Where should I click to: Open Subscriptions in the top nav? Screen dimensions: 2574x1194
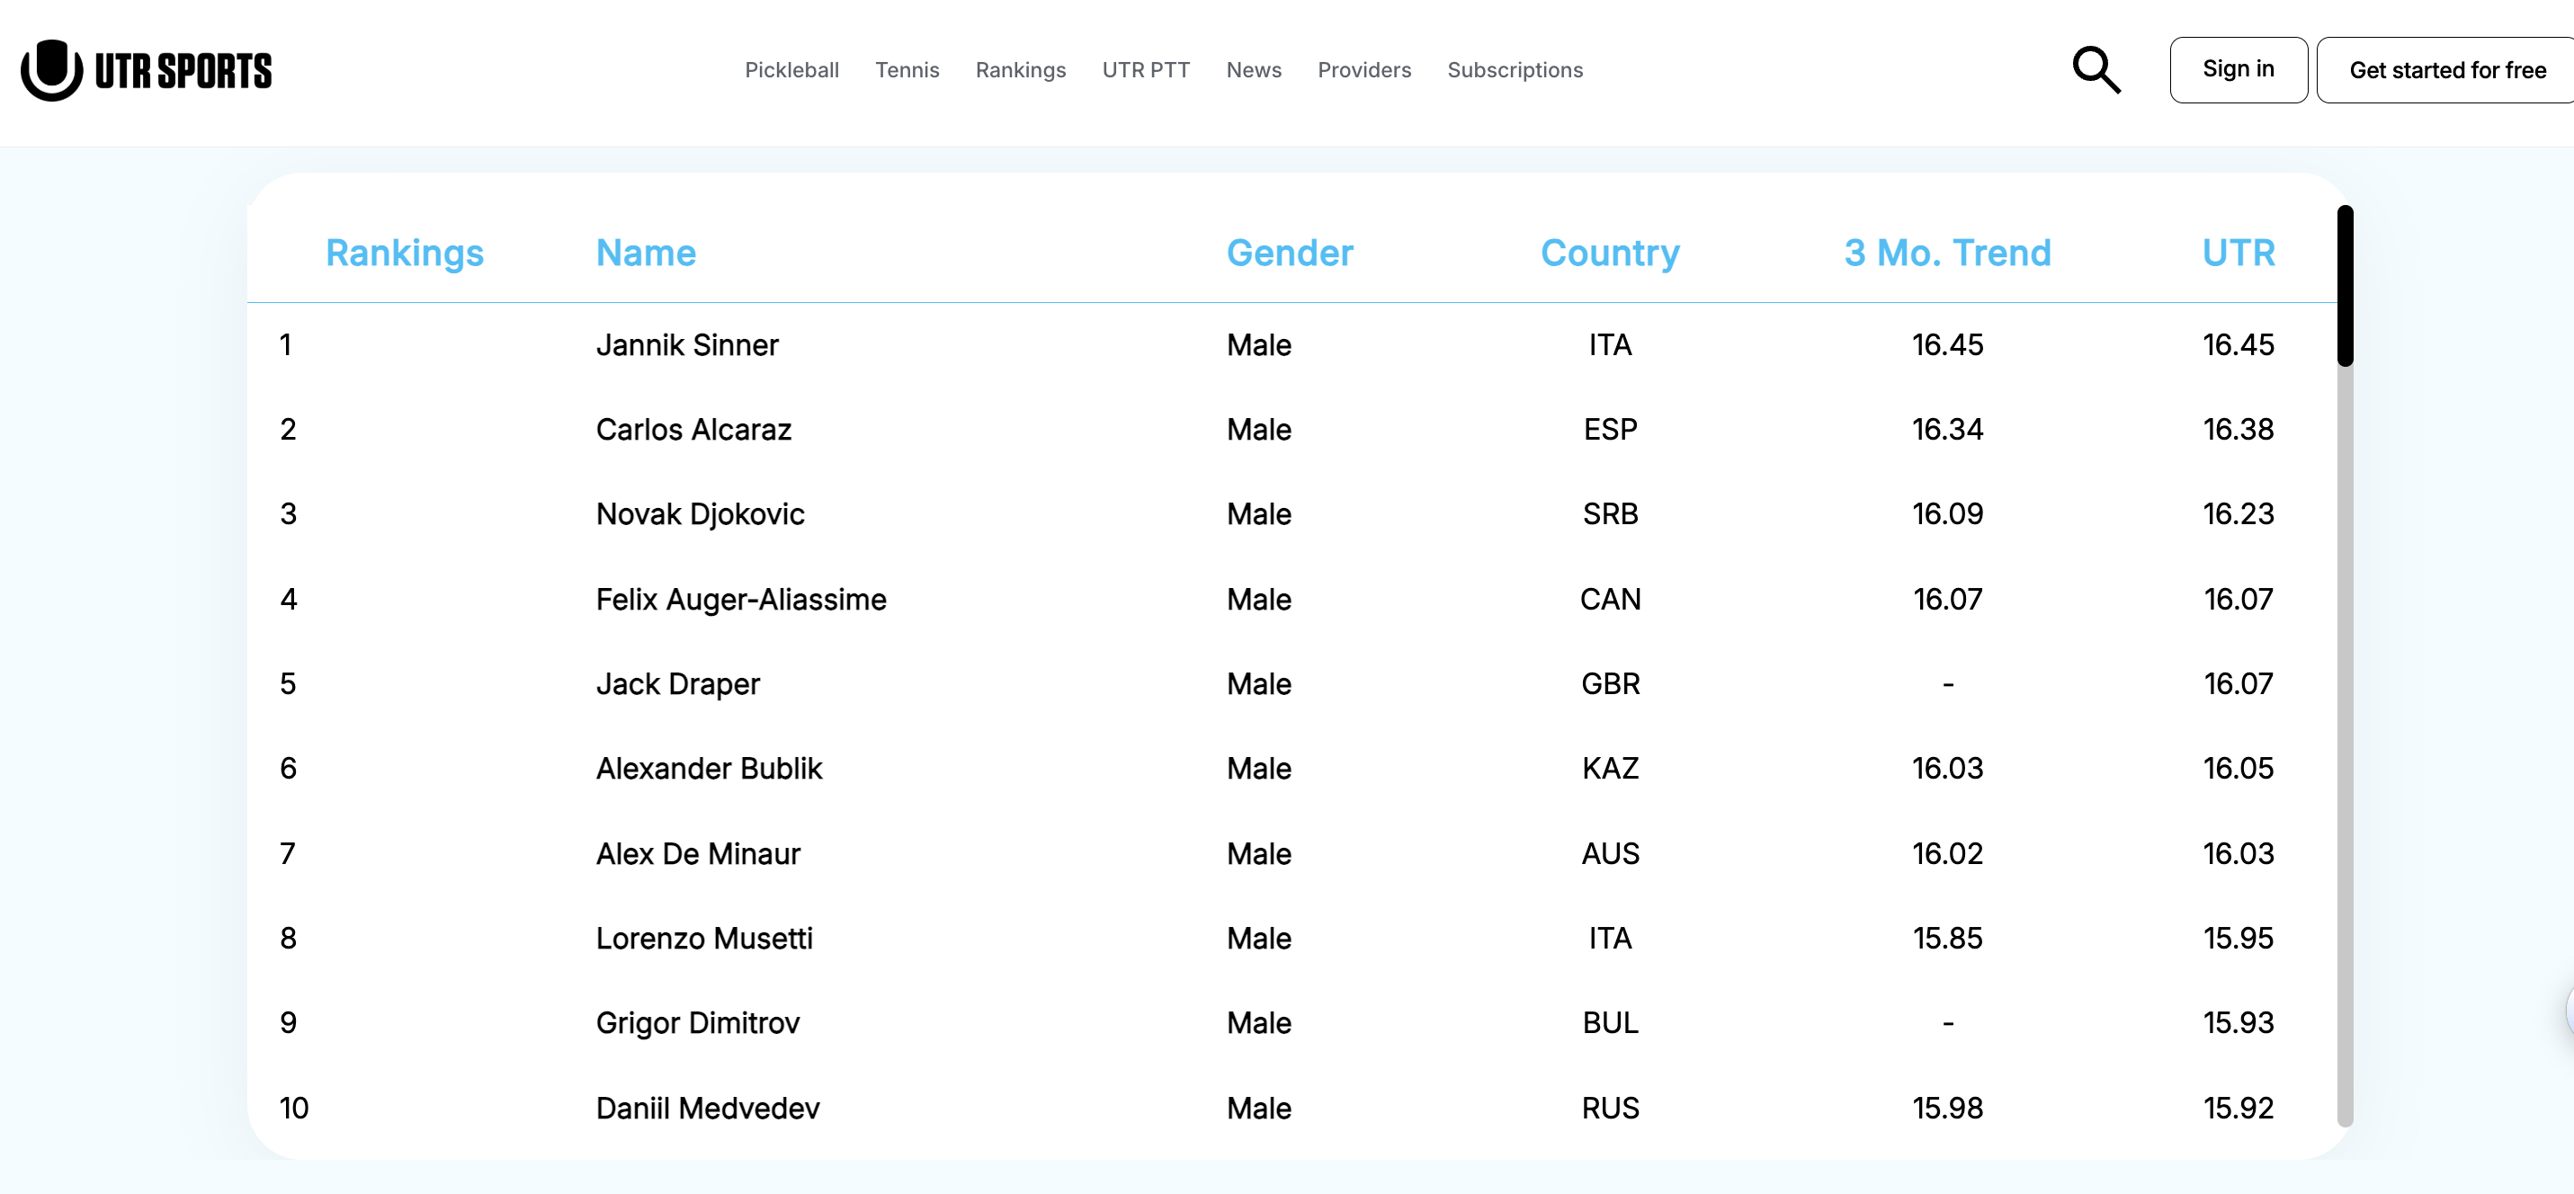click(x=1514, y=70)
